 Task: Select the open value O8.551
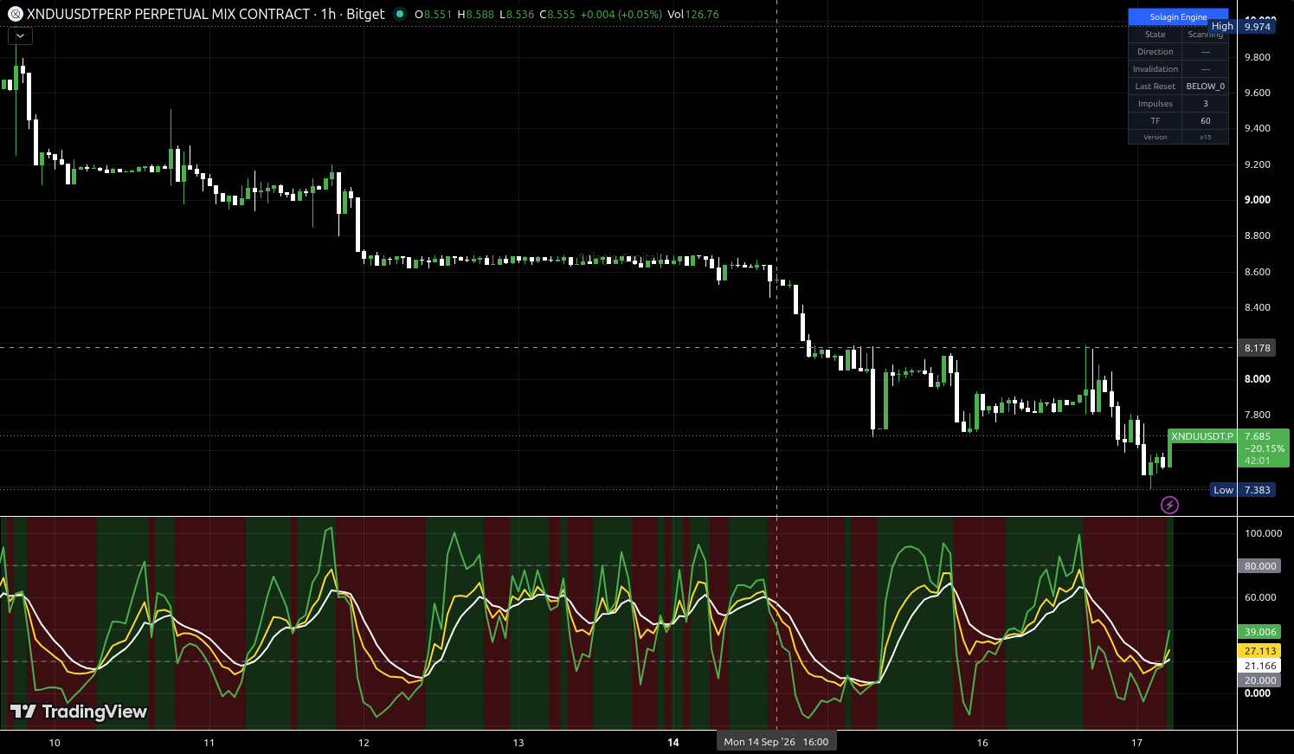(434, 15)
